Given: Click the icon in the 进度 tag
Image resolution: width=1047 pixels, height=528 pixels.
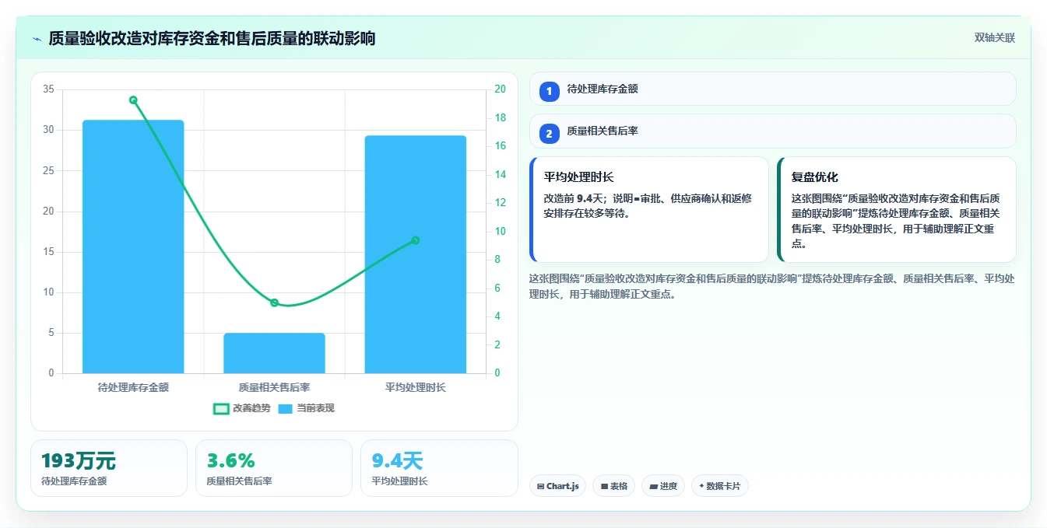Looking at the screenshot, I should 653,487.
